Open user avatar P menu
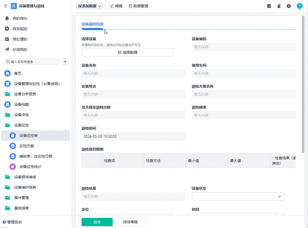The width and height of the screenshot is (308, 228). [x=299, y=6]
